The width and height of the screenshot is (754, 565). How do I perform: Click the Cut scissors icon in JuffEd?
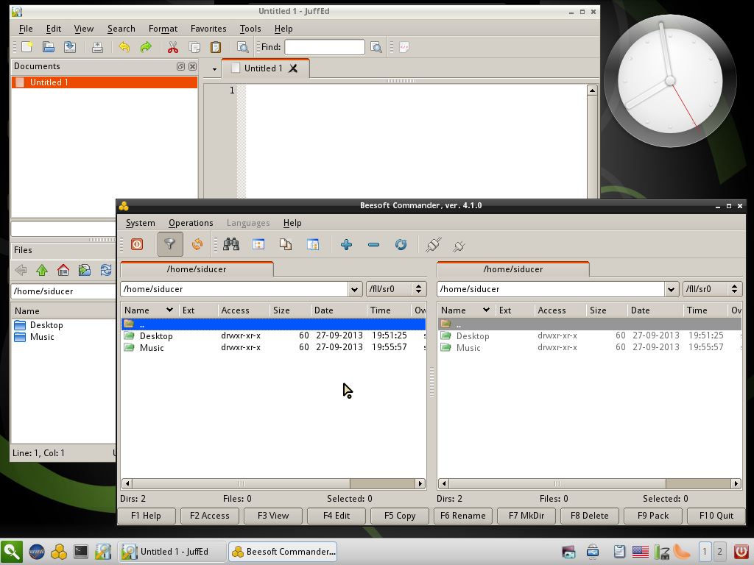click(172, 46)
